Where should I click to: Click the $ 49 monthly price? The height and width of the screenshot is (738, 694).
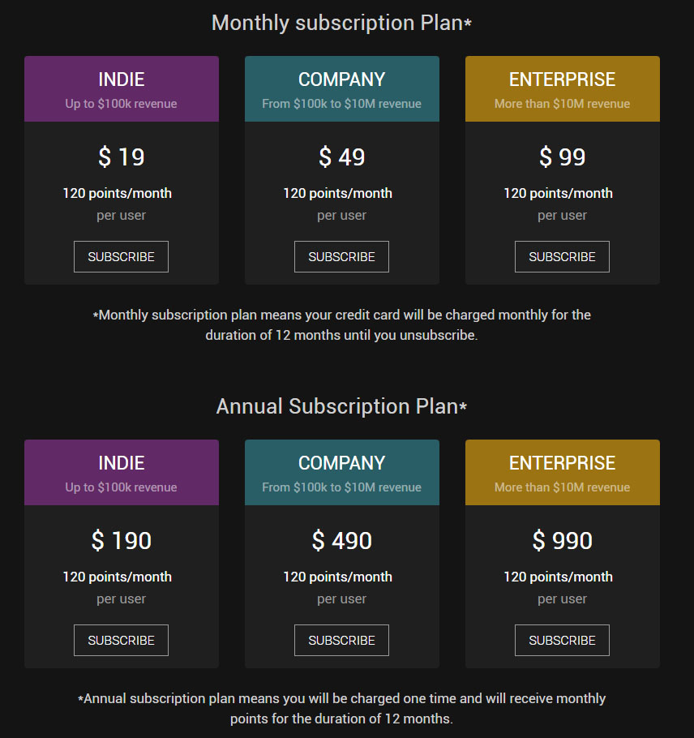point(342,157)
